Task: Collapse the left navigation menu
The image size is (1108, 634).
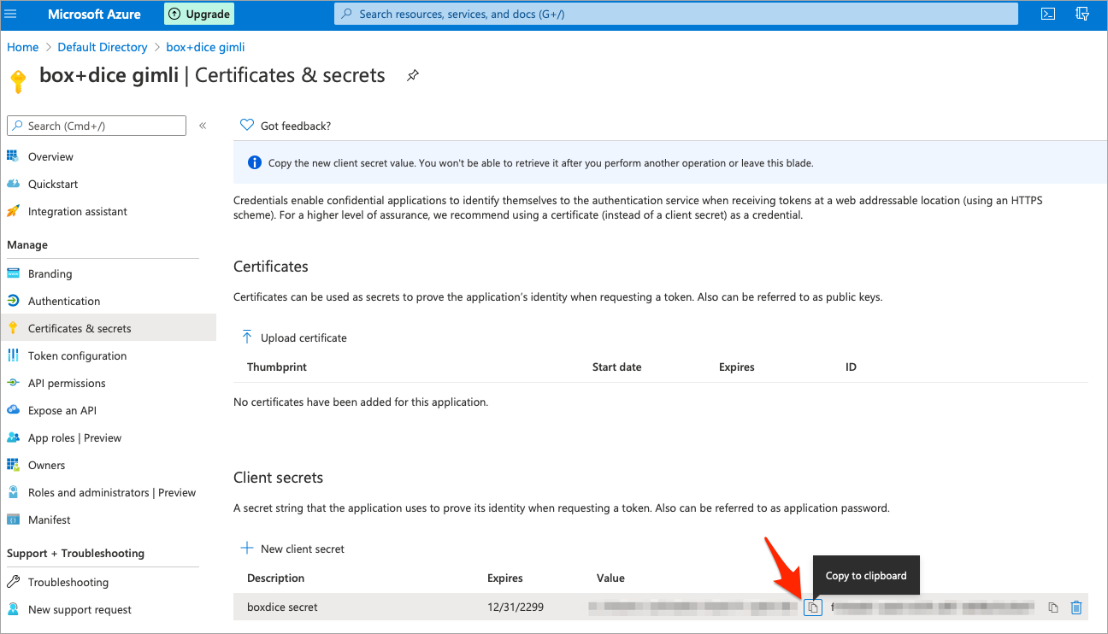Action: click(x=203, y=126)
